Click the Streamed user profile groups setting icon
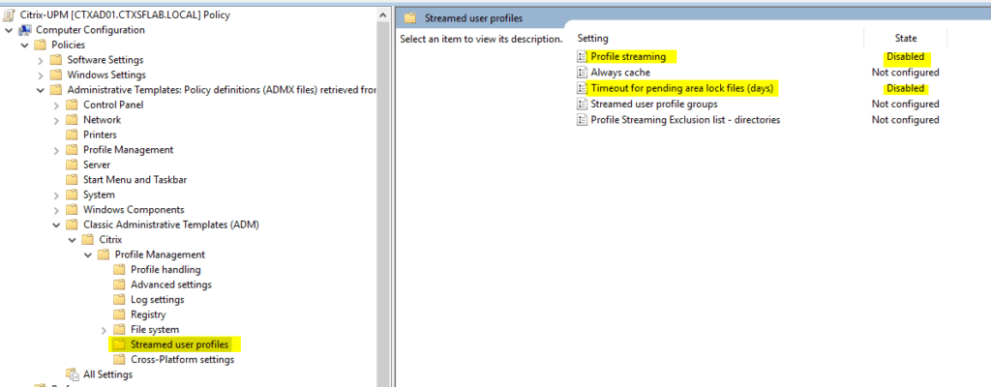Image resolution: width=991 pixels, height=387 pixels. (x=582, y=104)
